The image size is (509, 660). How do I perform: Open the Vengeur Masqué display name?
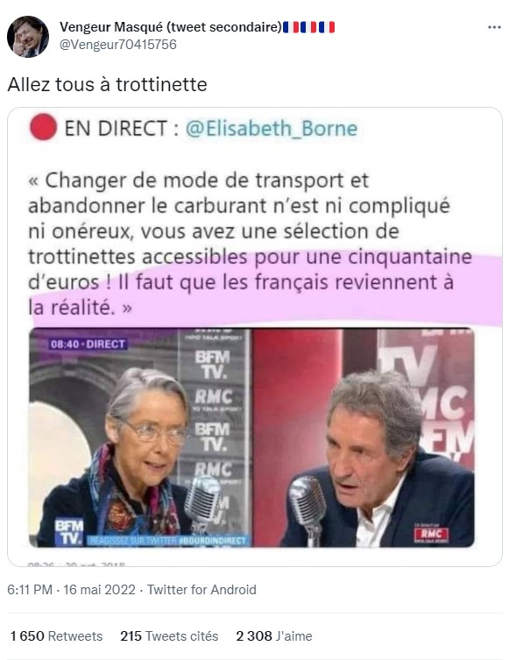[x=170, y=27]
